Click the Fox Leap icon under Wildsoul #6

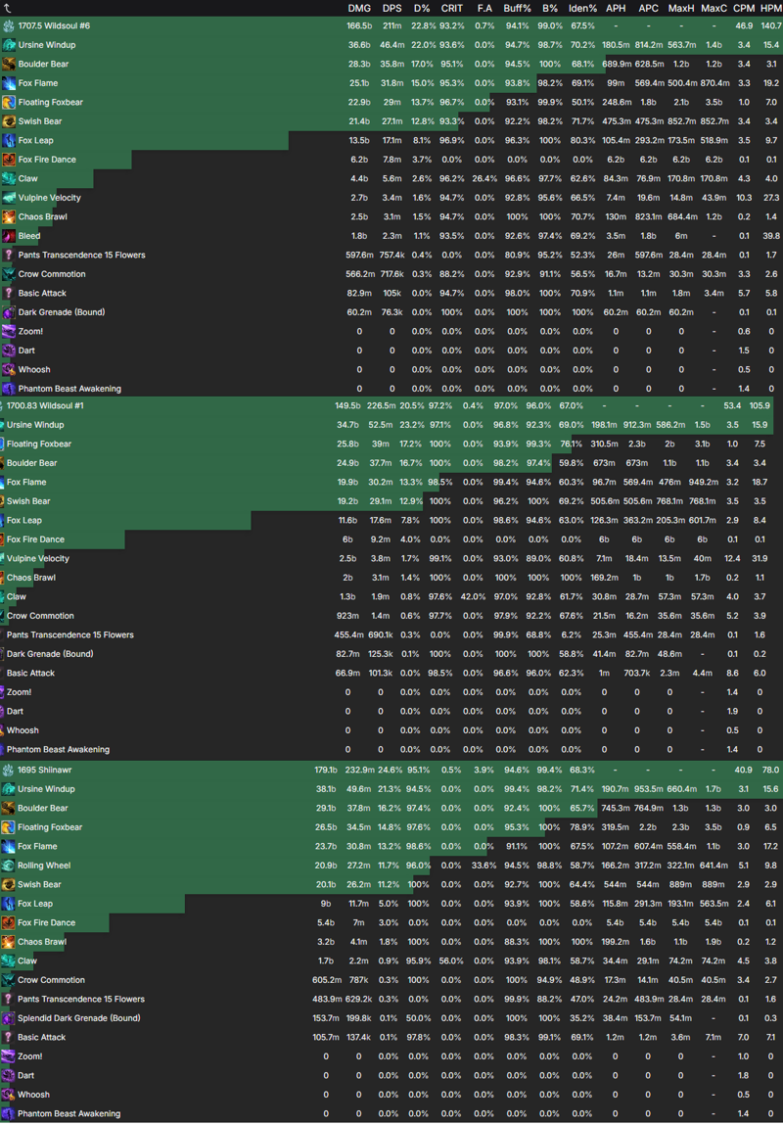pos(9,141)
